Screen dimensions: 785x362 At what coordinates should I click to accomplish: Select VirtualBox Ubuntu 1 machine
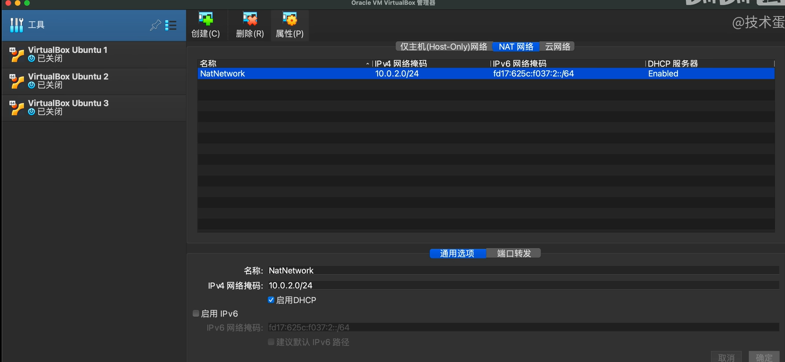pyautogui.click(x=94, y=54)
